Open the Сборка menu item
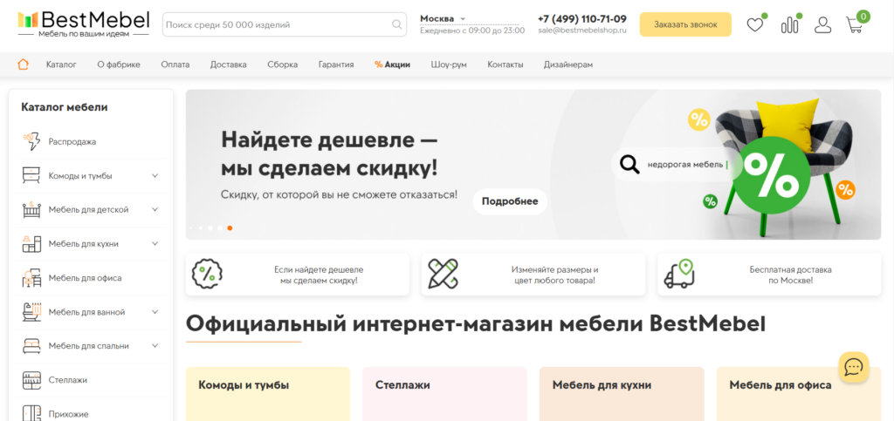 point(282,65)
